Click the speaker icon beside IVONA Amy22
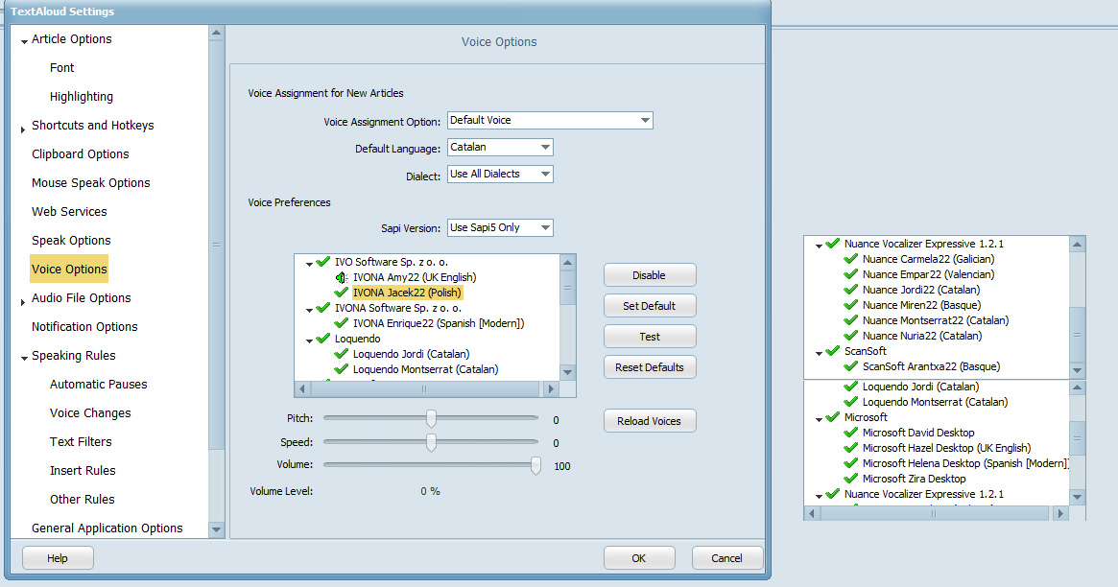Screen dimensions: 1118x587 (x=341, y=277)
